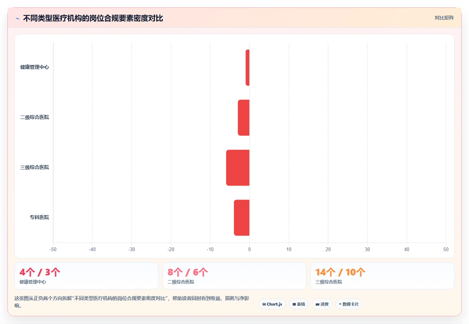Click the 10 tick on the x-axis
Screen dimensions: 469x324
click(289, 249)
